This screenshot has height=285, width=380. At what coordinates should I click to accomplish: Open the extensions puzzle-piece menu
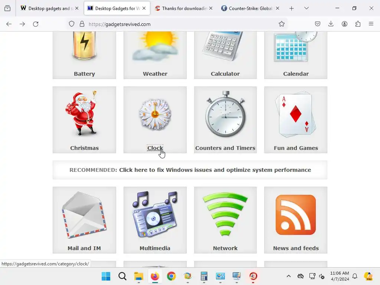[358, 24]
